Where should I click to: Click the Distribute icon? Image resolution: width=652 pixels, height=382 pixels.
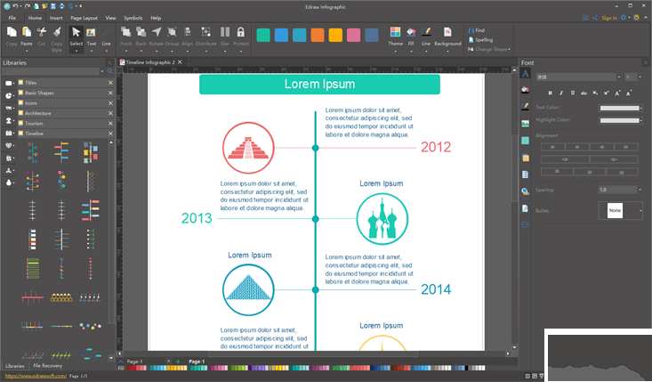pos(205,32)
